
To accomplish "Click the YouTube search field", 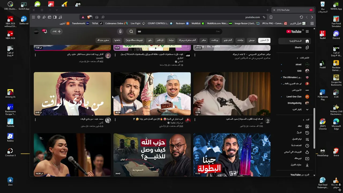I will click(x=179, y=31).
